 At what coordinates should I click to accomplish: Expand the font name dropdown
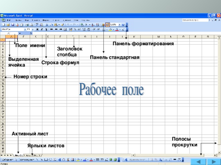click(25, 30)
